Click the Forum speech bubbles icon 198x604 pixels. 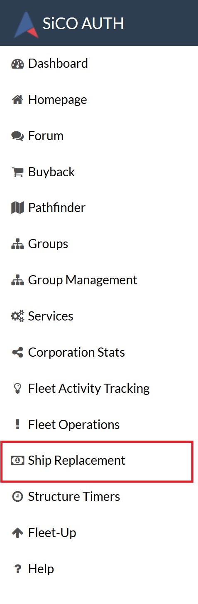pos(17,136)
